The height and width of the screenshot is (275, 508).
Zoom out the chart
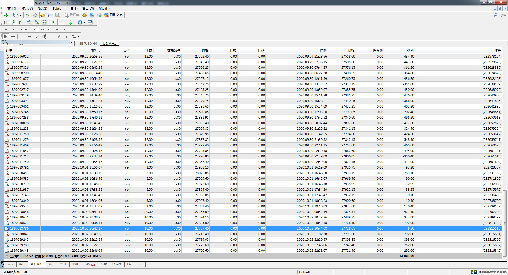click(37, 22)
